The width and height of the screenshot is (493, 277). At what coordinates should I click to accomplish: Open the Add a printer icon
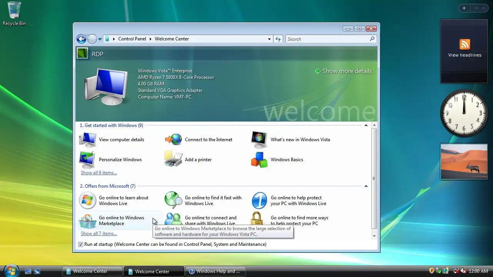173,159
